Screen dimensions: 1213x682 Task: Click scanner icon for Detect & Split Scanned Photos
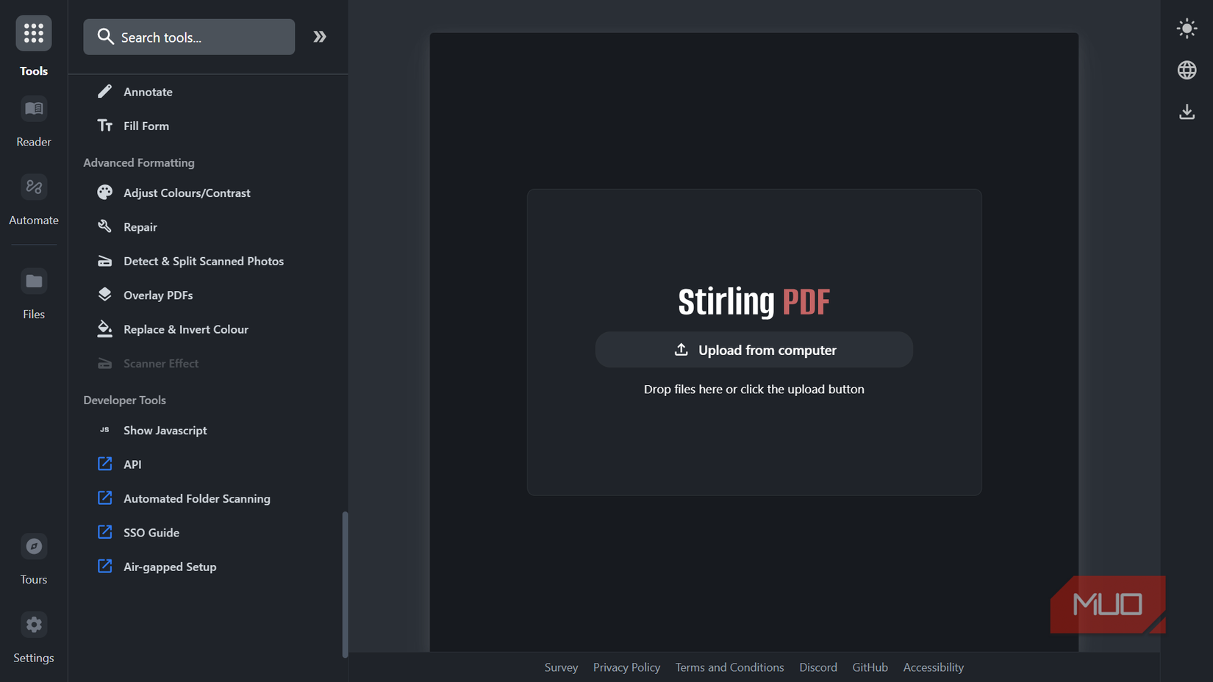point(104,261)
